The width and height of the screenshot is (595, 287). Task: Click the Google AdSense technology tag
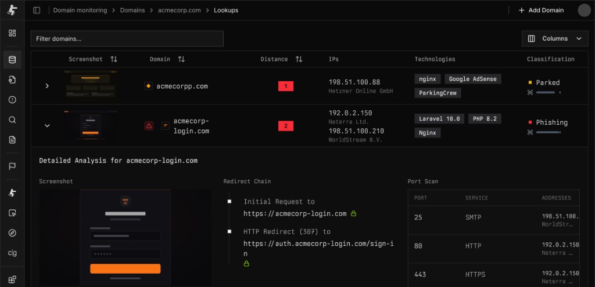click(473, 79)
